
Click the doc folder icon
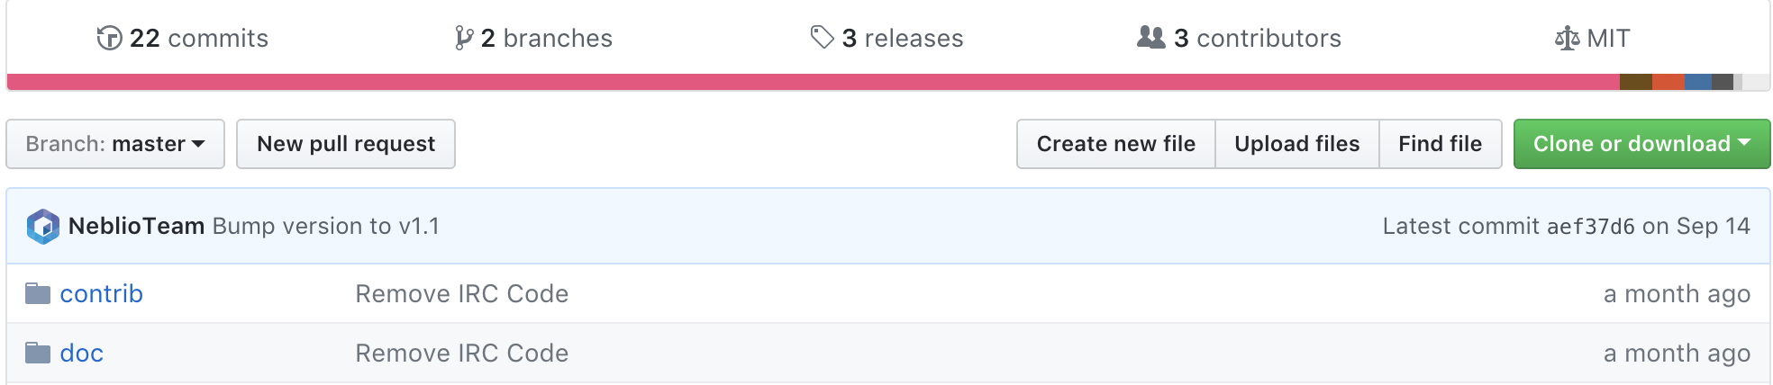[x=38, y=353]
